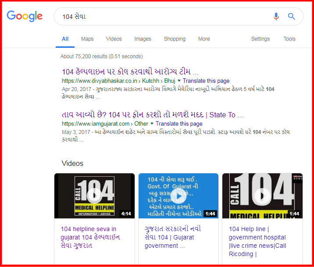Image resolution: width=314 pixels, height=267 pixels.
Task: Click the May 3, 2017 snippet text
Action: (176, 136)
